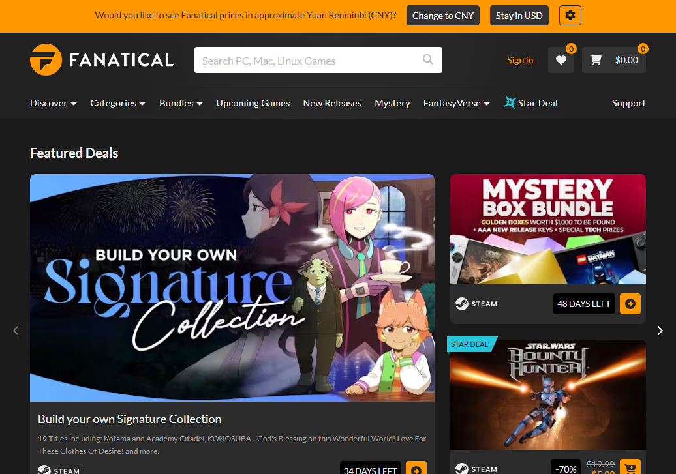The height and width of the screenshot is (474, 676).
Task: Add Bounty Hunter to cart
Action: pyautogui.click(x=630, y=467)
